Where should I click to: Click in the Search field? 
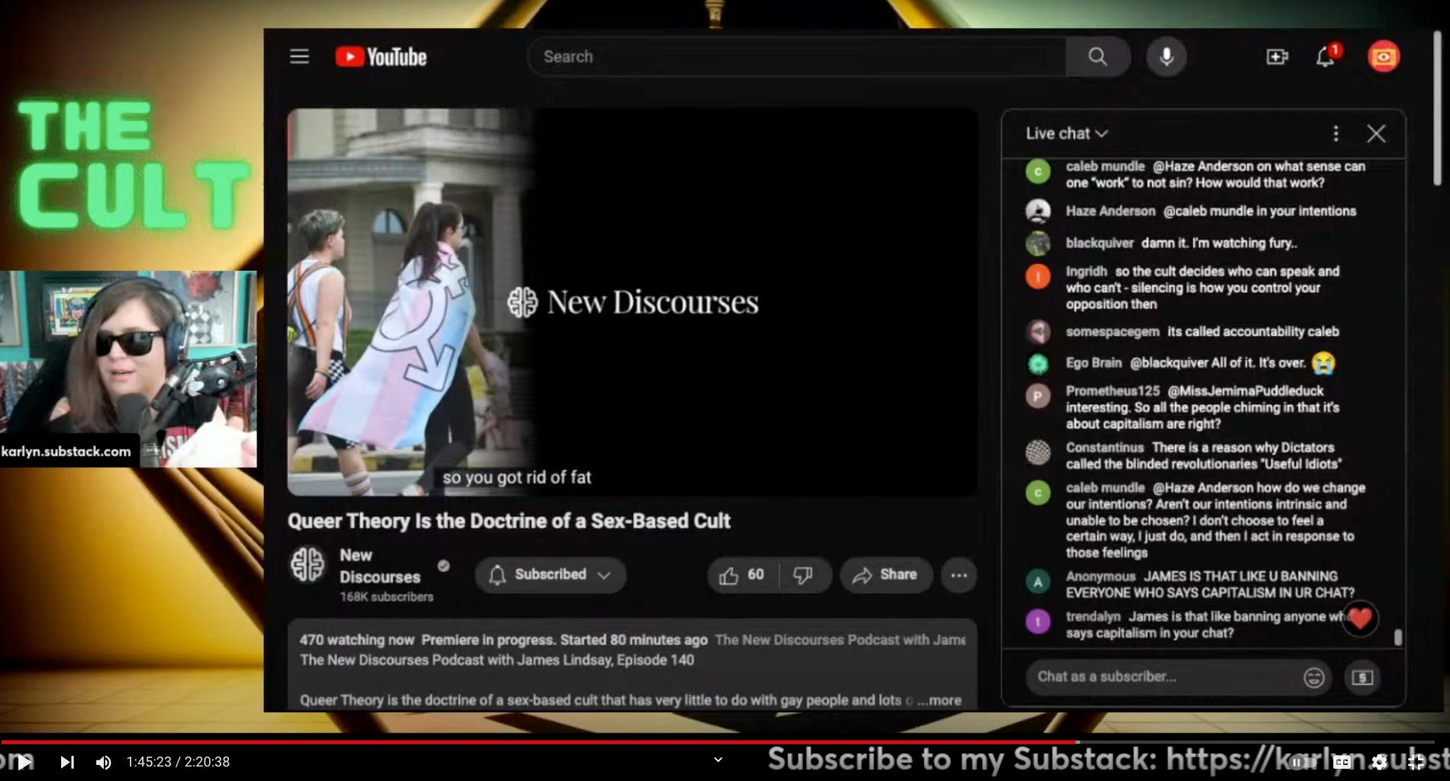(x=797, y=56)
